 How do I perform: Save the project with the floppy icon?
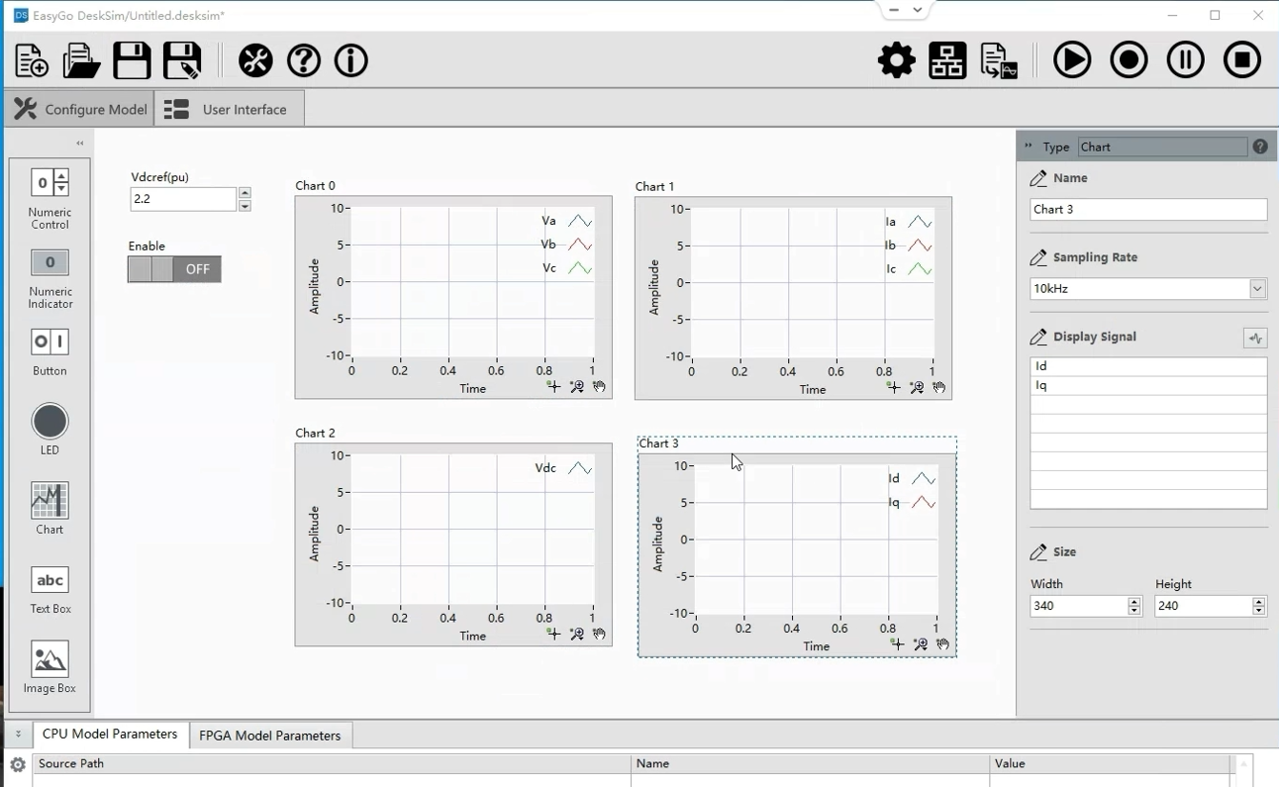132,60
